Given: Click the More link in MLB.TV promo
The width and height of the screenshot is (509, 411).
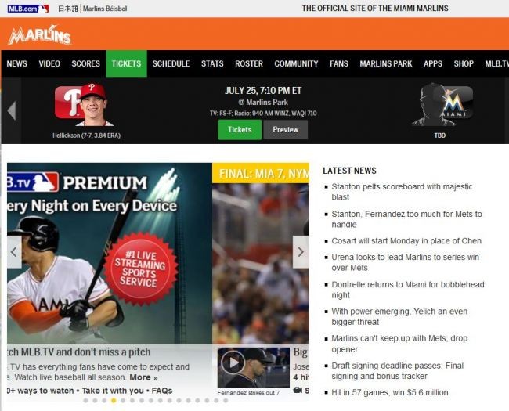Looking at the screenshot, I should (x=143, y=377).
